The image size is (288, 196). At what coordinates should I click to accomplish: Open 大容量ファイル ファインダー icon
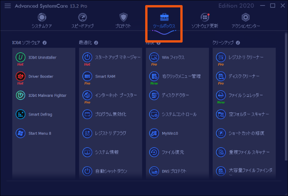[x=221, y=171]
